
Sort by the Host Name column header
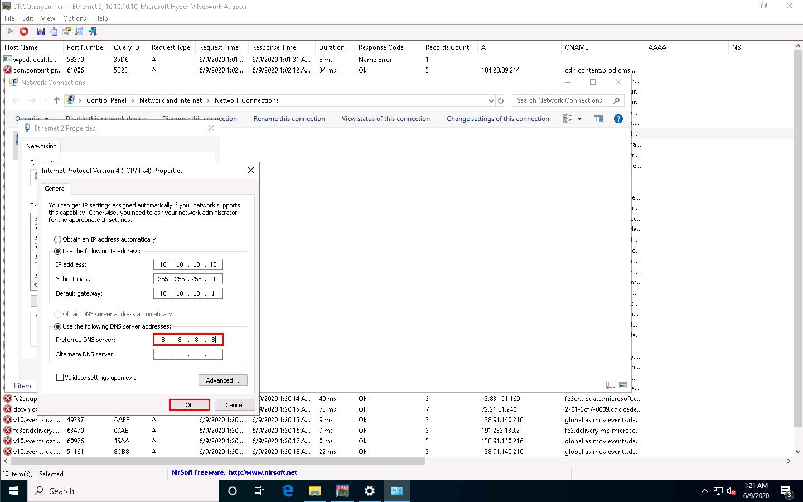[32, 47]
